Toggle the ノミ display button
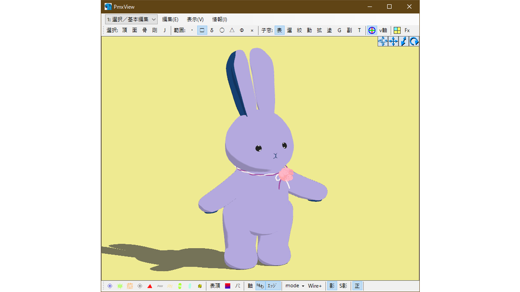520x292 pixels. (237, 286)
